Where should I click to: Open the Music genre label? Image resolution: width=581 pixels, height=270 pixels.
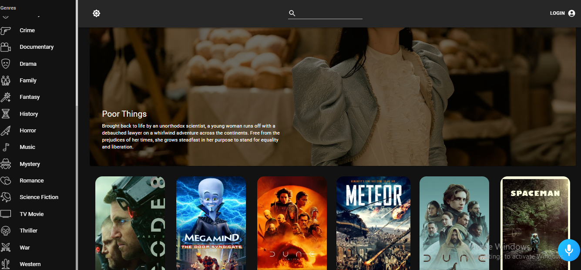click(x=27, y=147)
